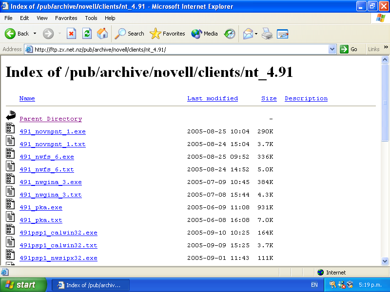
Task: Open the Favorites star toolbar button
Action: [167, 34]
